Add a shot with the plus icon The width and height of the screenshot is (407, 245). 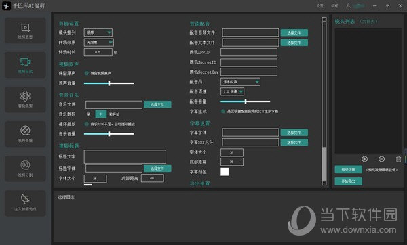[364, 159]
